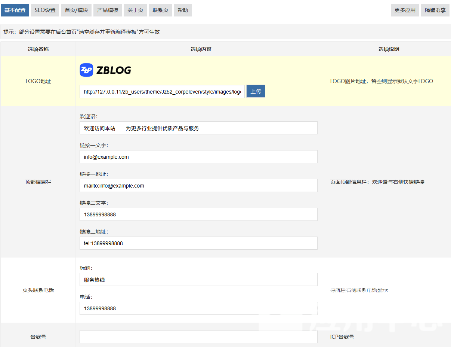The width and height of the screenshot is (451, 347).
Task: Click the 选项内容 column header
Action: (x=201, y=49)
